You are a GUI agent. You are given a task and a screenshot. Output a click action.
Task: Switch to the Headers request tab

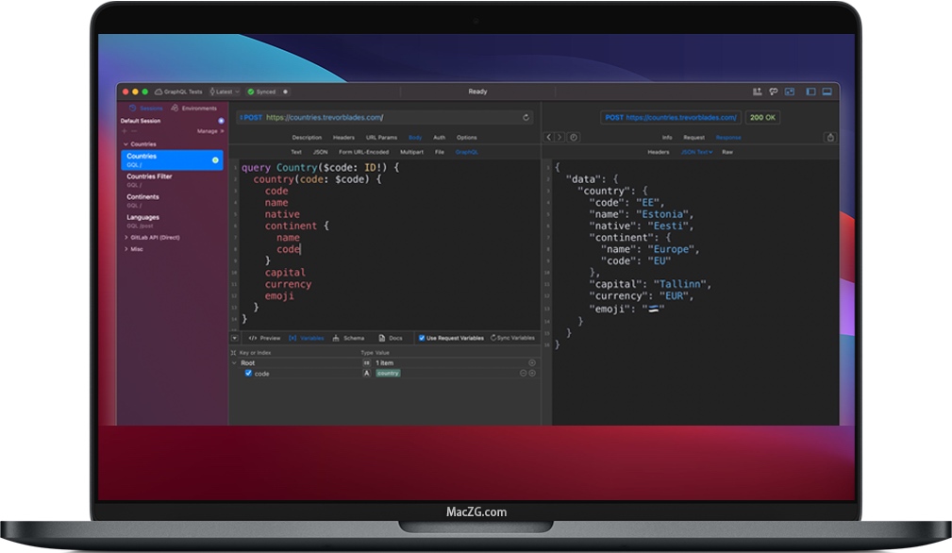[343, 138]
